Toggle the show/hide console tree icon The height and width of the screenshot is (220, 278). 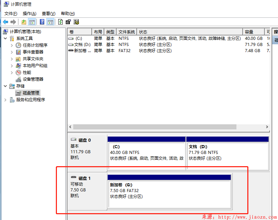[x=32, y=22]
